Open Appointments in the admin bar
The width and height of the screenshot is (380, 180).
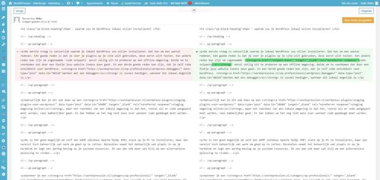pos(95,3)
